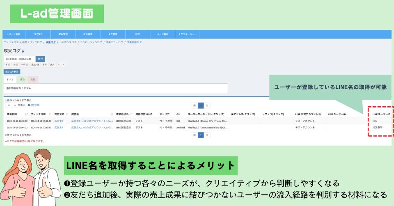
Task: Select the 一昨日 date shortcut
Action: [24, 64]
